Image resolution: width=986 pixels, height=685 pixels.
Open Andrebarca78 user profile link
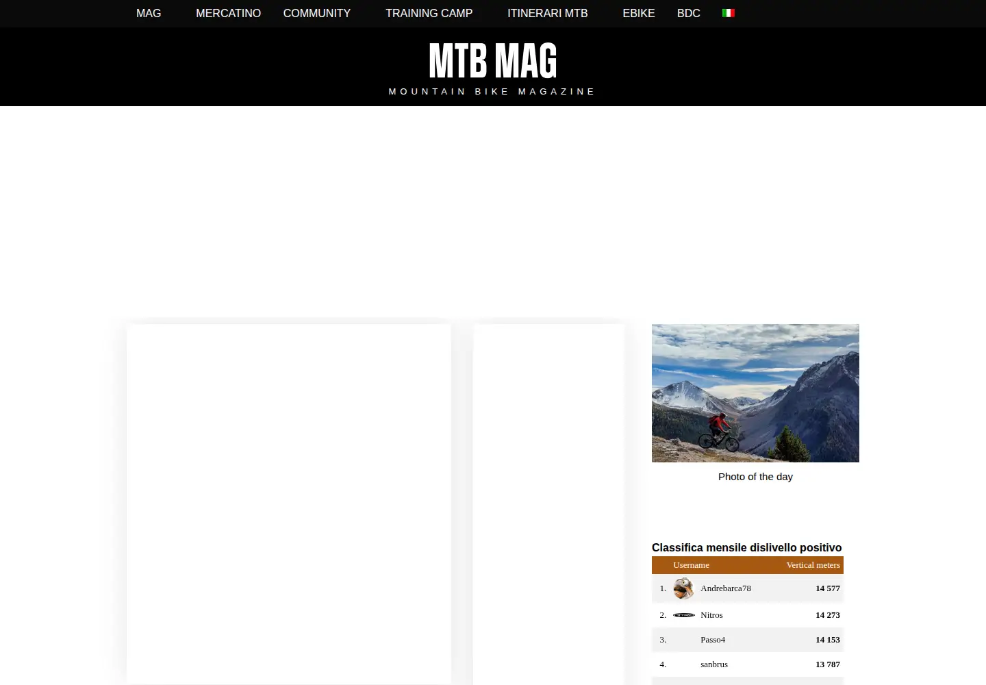click(726, 588)
